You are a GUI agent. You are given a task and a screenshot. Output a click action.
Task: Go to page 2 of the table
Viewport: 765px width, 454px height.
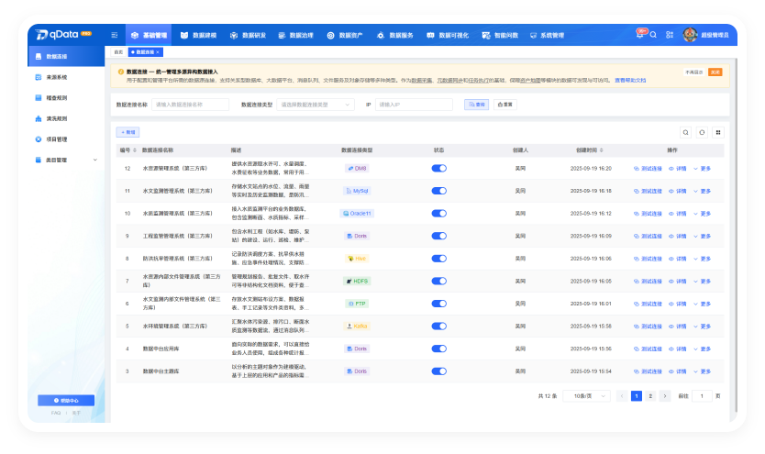(650, 396)
